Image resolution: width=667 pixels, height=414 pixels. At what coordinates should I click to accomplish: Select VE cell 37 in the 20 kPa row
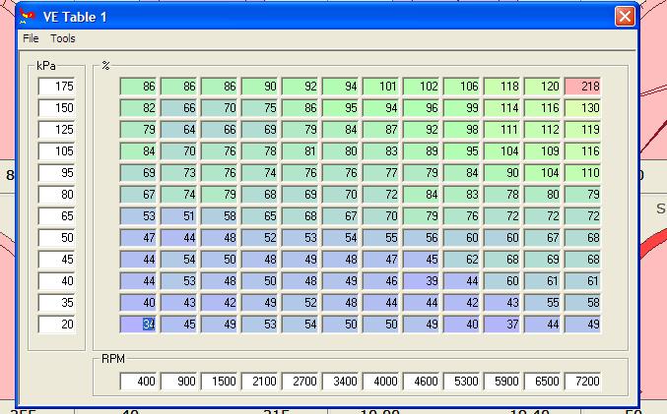(x=501, y=325)
